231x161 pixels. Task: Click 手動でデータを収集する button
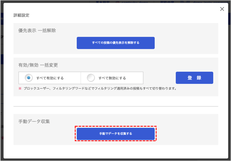(x=115, y=133)
